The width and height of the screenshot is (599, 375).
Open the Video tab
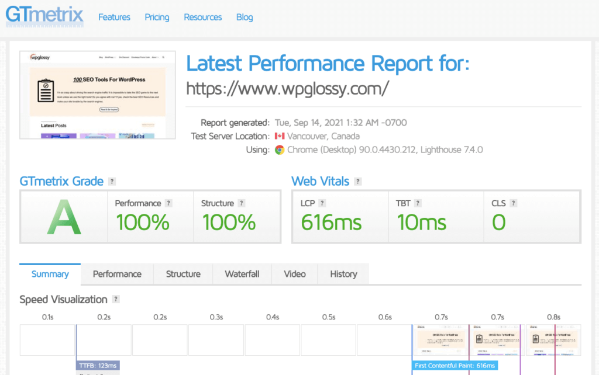pos(295,274)
